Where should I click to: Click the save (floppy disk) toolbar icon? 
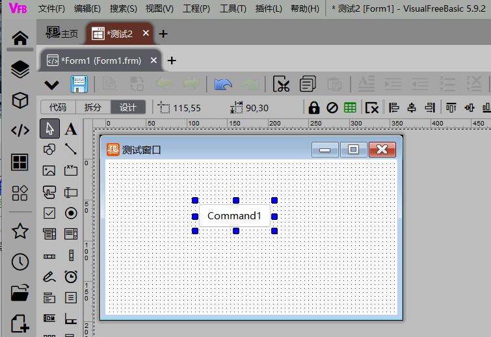79,84
